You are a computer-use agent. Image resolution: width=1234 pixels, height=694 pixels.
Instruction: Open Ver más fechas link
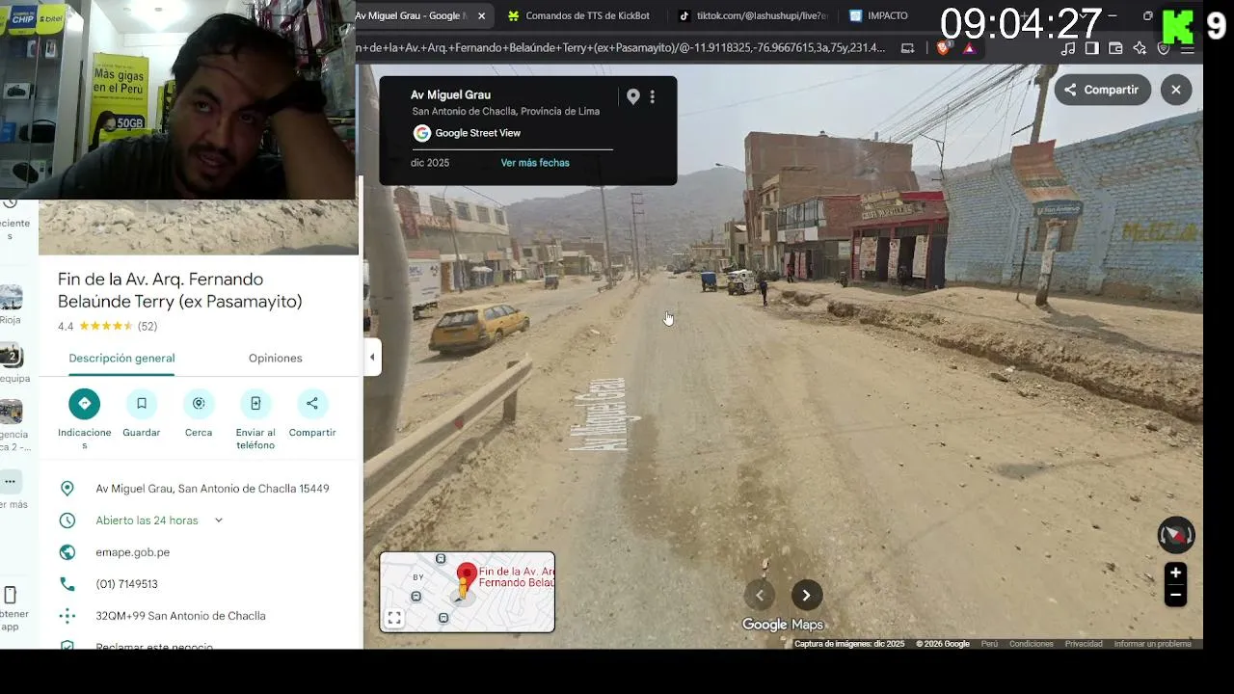(535, 163)
